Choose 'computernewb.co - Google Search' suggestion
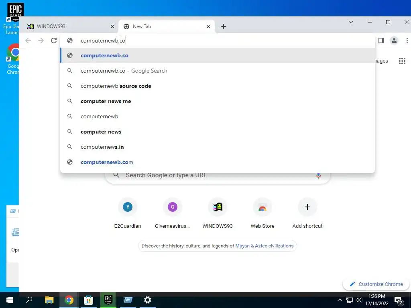Screen dimensions: 411x308 [x=218, y=71]
